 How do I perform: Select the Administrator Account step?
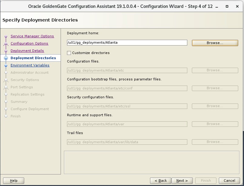point(30,73)
